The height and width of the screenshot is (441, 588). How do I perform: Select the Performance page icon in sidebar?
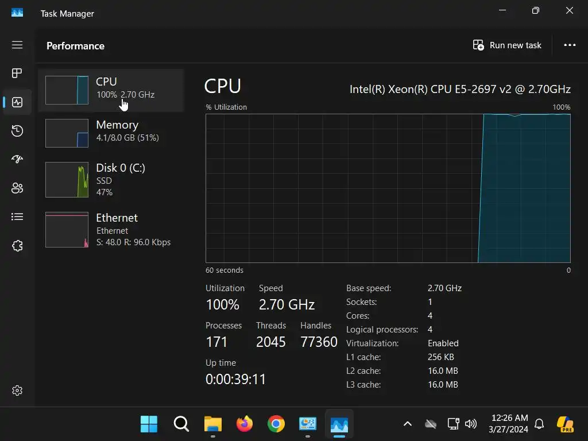coord(17,102)
